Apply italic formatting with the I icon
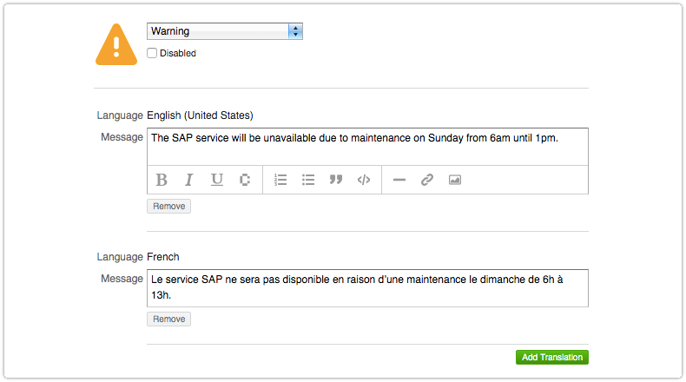This screenshot has height=382, width=686. [189, 180]
